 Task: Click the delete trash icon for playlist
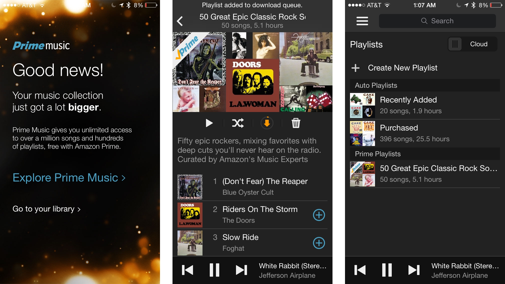click(x=296, y=123)
